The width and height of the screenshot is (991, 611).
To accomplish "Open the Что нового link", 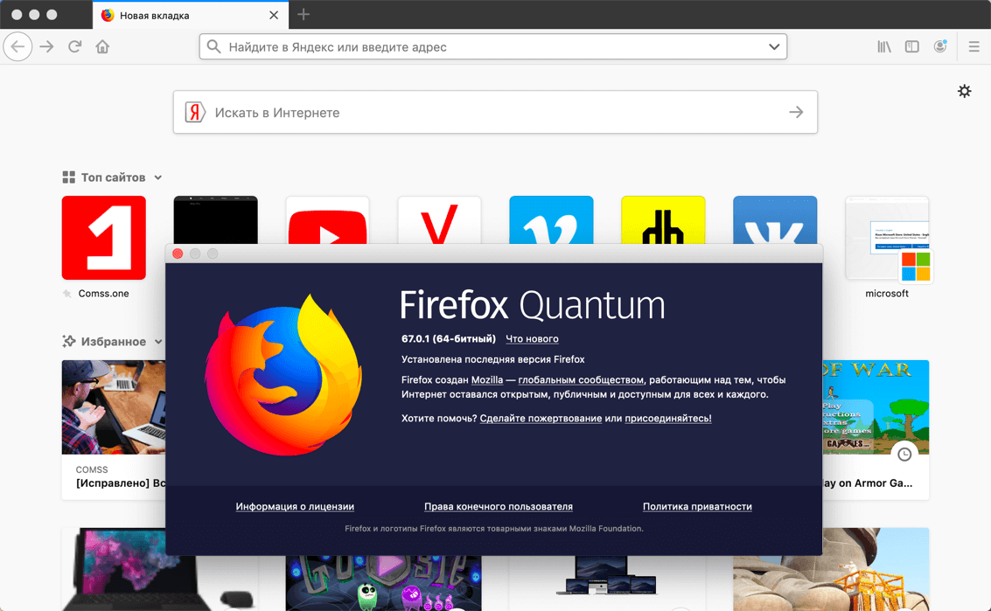I will coord(532,339).
